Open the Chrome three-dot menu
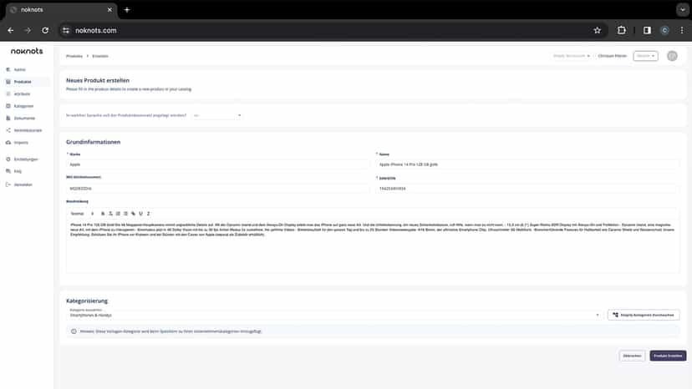This screenshot has width=692, height=389. point(682,30)
